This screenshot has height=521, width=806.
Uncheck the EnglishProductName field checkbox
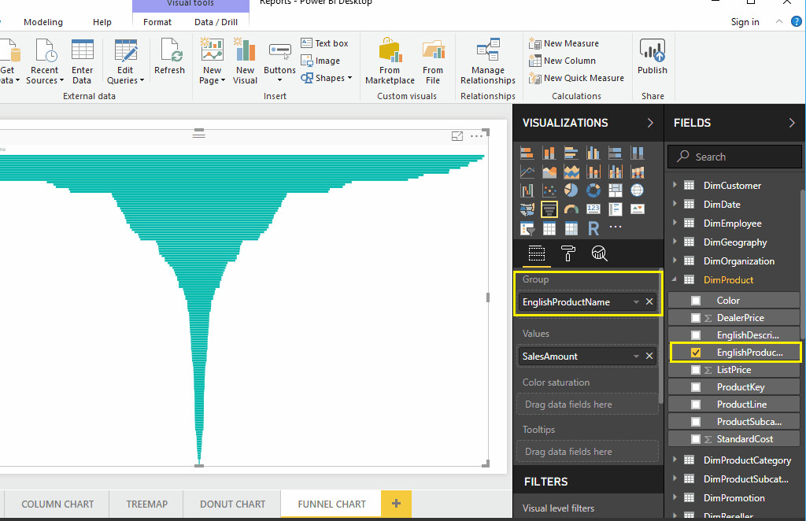click(x=696, y=353)
